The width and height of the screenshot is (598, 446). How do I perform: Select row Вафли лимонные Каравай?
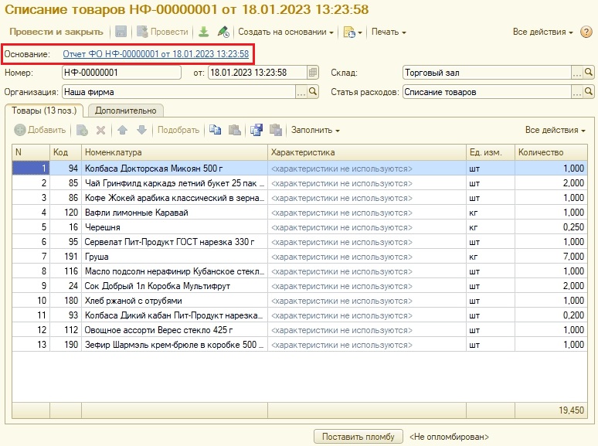pos(299,213)
